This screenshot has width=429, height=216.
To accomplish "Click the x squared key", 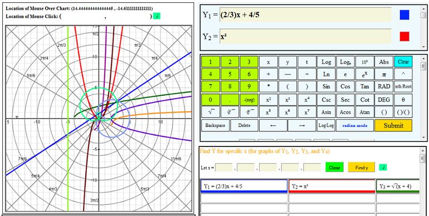I will click(269, 100).
